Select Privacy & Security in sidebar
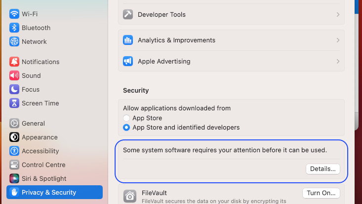 click(54, 192)
